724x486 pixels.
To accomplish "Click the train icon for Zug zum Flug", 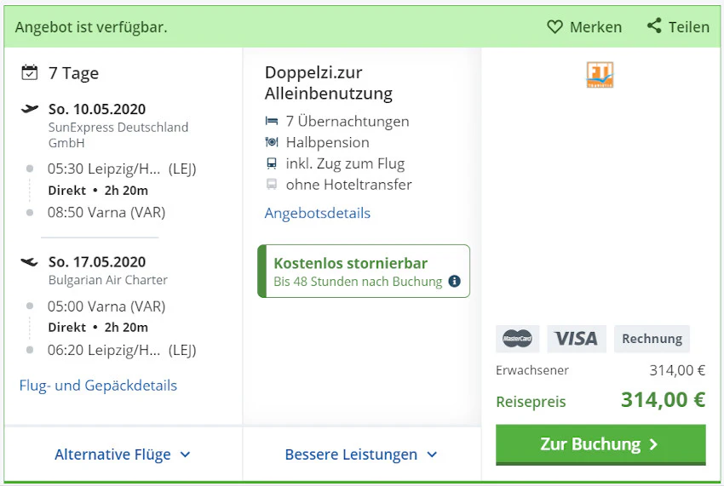I will click(272, 163).
